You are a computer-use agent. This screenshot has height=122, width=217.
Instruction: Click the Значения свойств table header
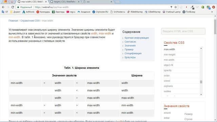(64, 76)
